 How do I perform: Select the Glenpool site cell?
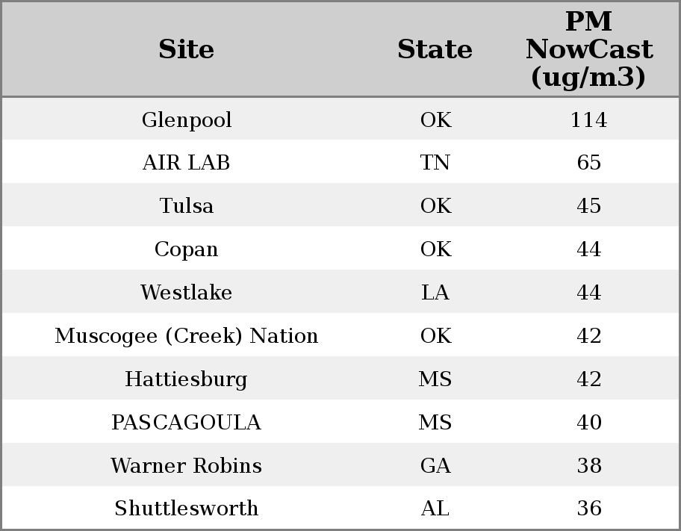click(x=187, y=120)
